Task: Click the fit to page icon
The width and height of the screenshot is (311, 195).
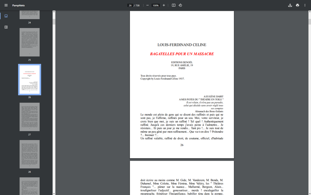Action: pos(174,5)
